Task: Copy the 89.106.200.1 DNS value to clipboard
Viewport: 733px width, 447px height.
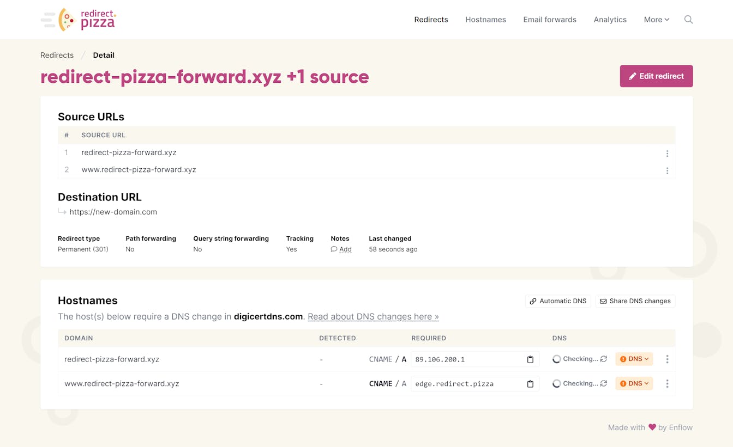Action: pyautogui.click(x=530, y=359)
